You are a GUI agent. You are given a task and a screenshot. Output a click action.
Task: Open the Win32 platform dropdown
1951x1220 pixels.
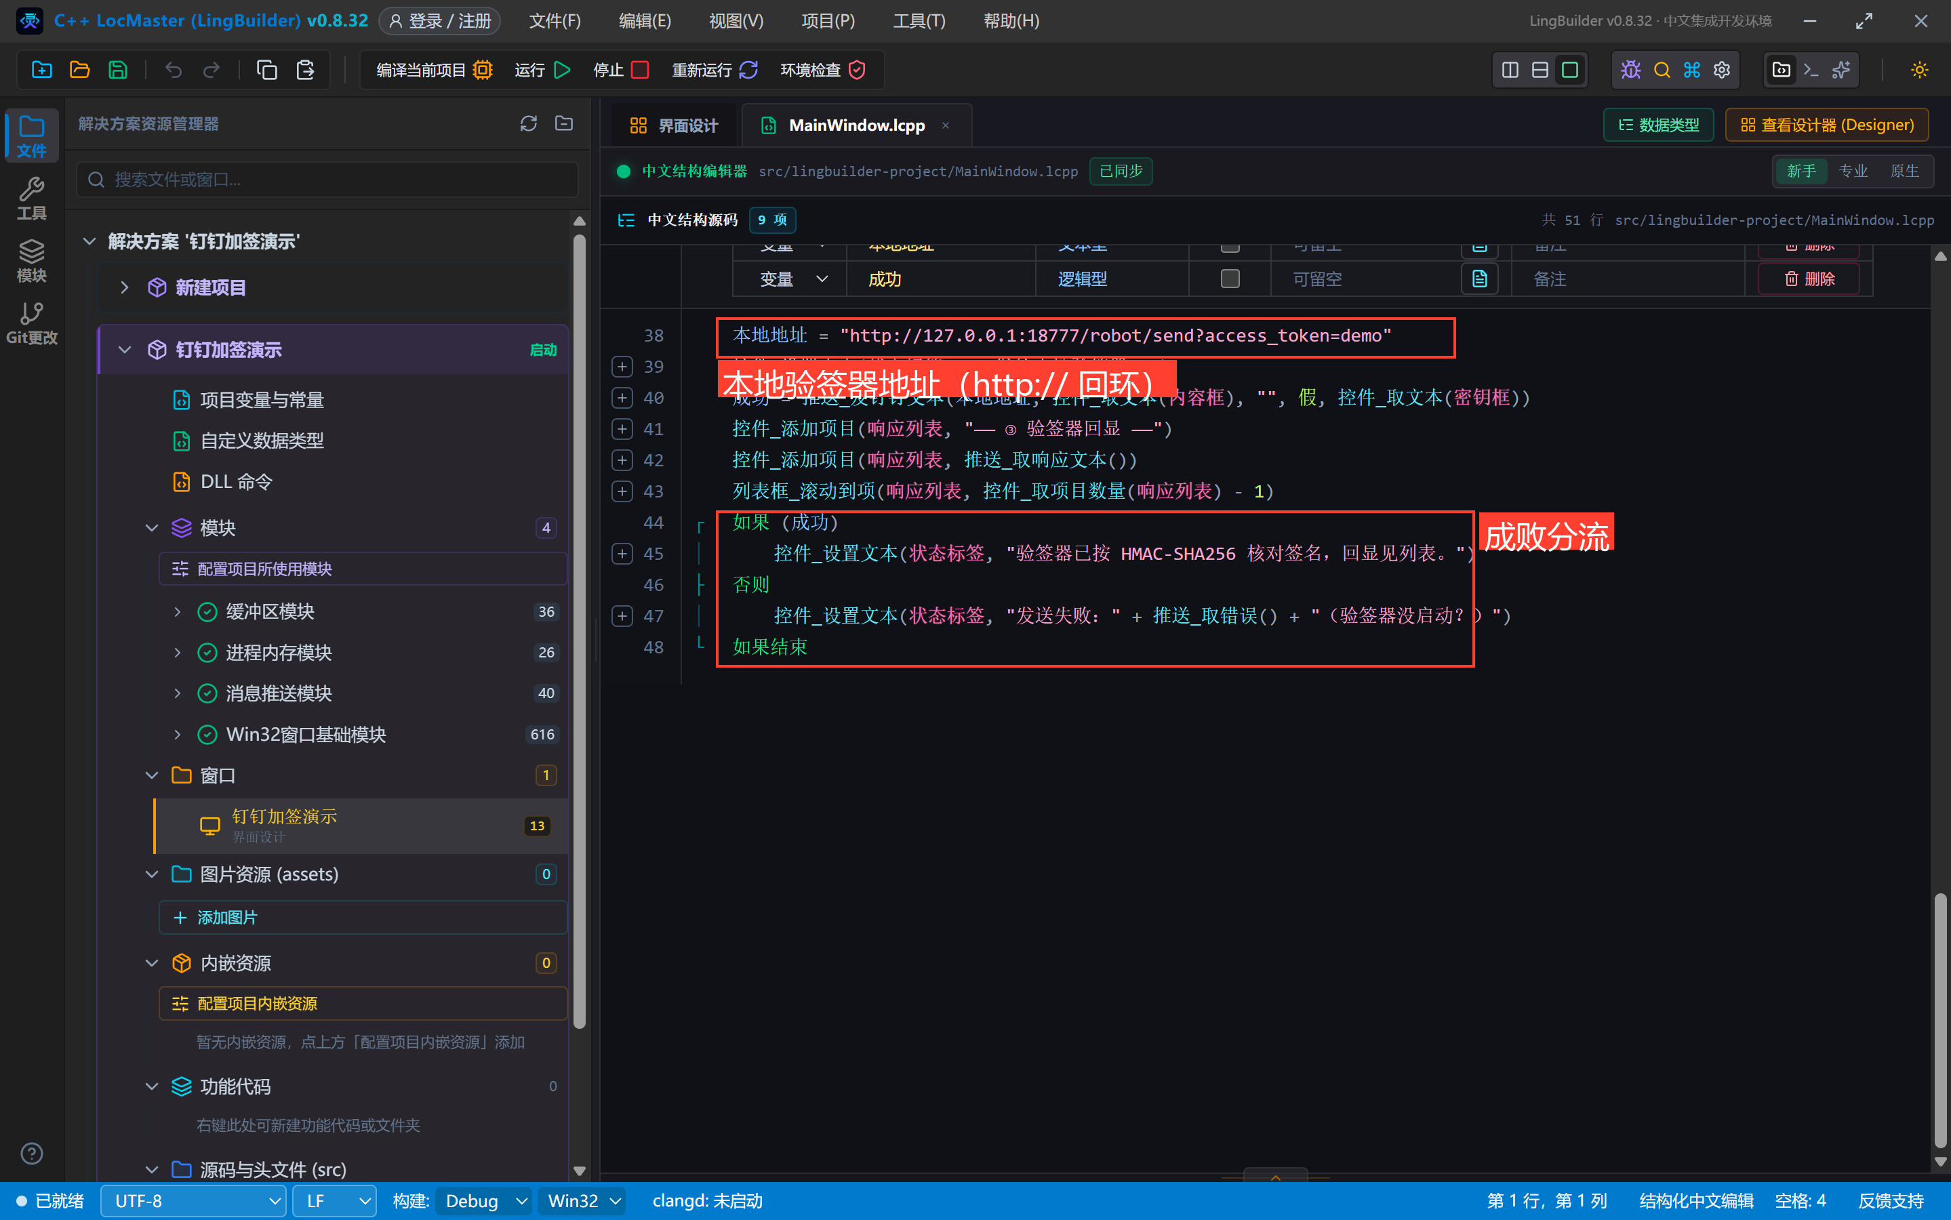click(x=582, y=1200)
